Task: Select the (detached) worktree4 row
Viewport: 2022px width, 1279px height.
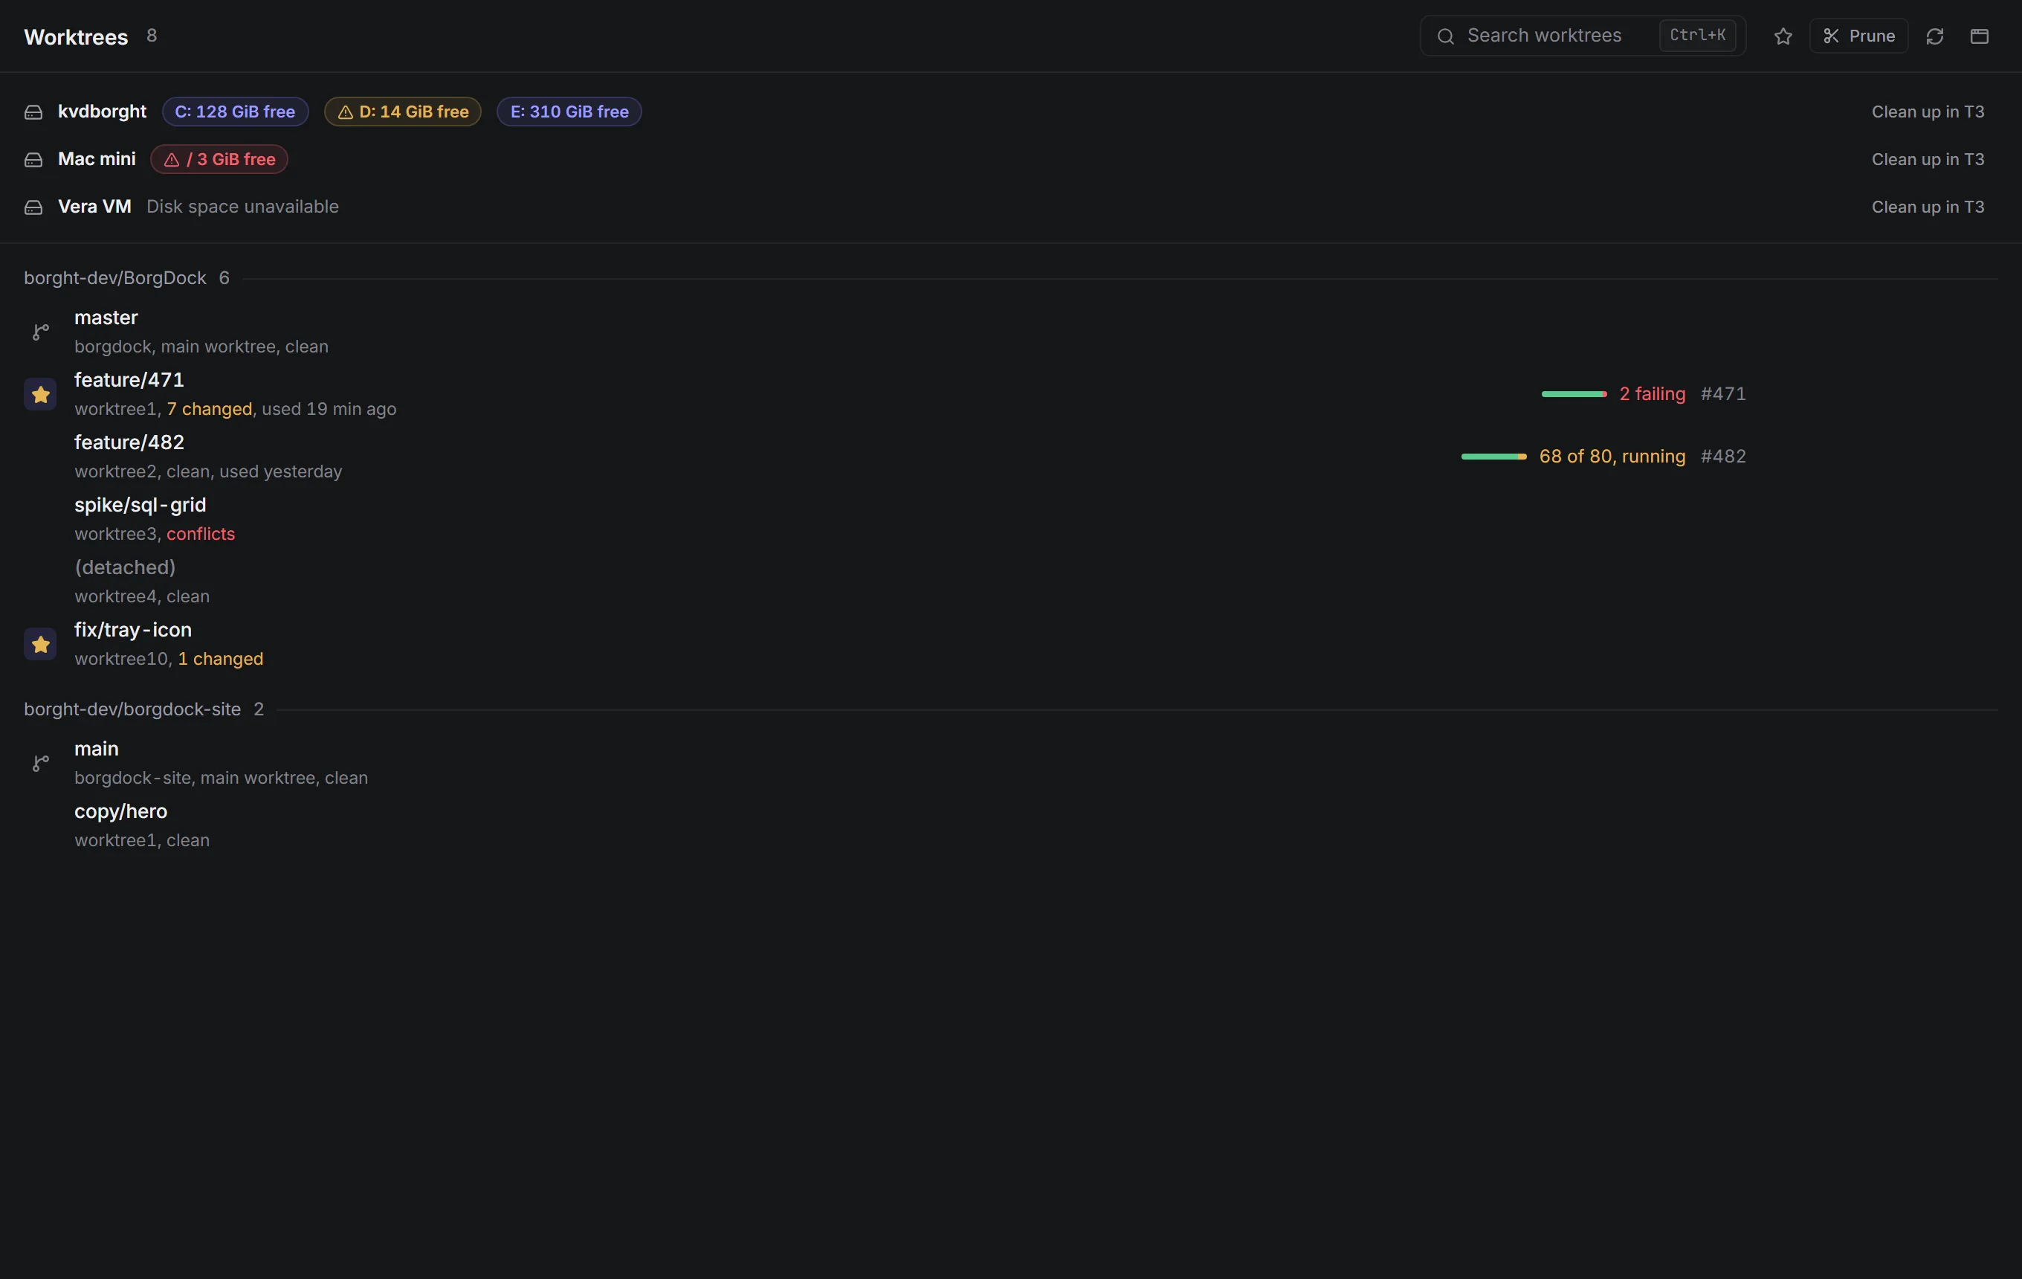Action: [x=1011, y=581]
